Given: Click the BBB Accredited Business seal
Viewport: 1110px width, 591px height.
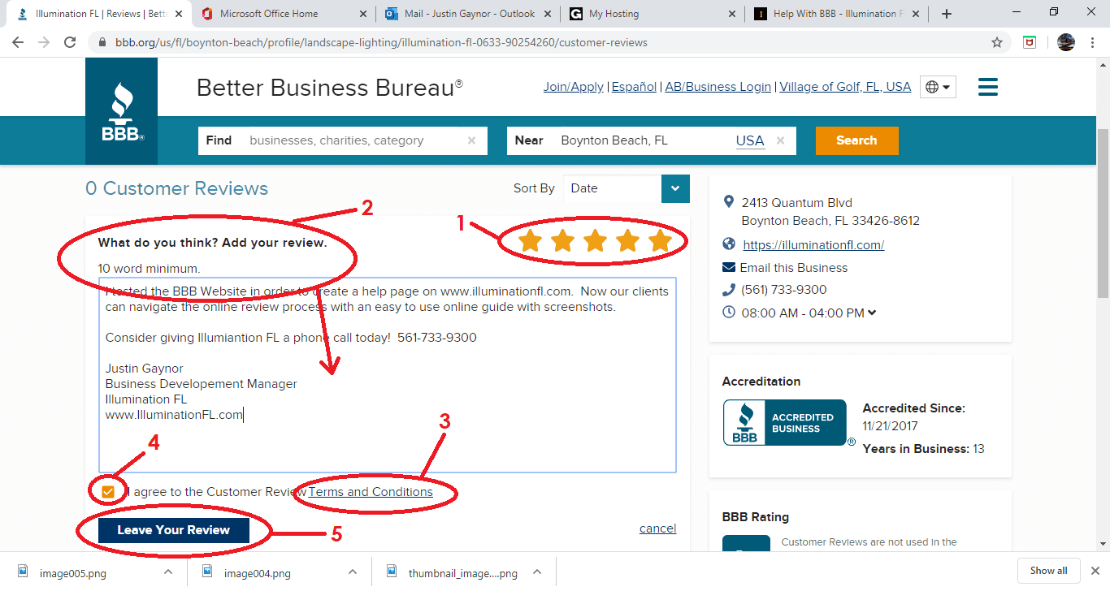Looking at the screenshot, I should pos(785,423).
